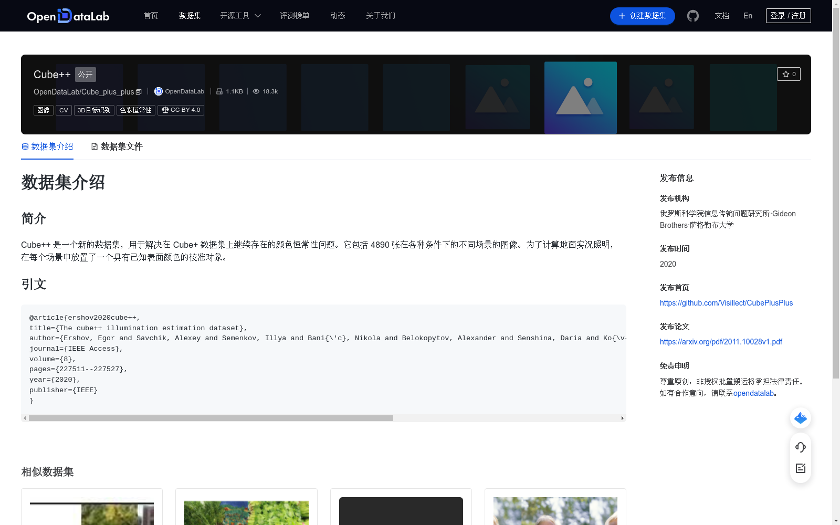Click the 创建数据集 button

pos(642,16)
